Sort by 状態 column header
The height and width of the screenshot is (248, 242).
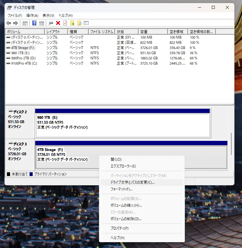pos(127,32)
